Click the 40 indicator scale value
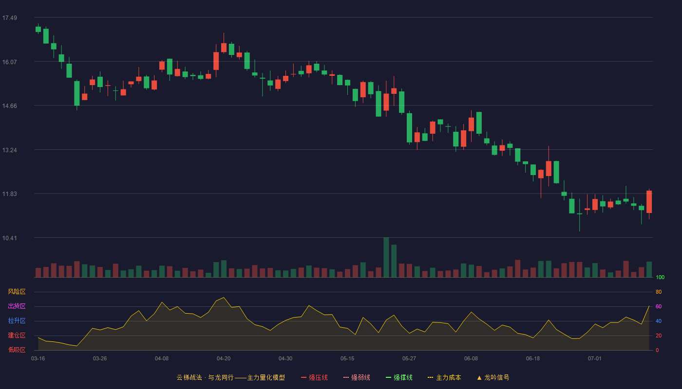Screen dimensions: 682x389 [x=659, y=321]
